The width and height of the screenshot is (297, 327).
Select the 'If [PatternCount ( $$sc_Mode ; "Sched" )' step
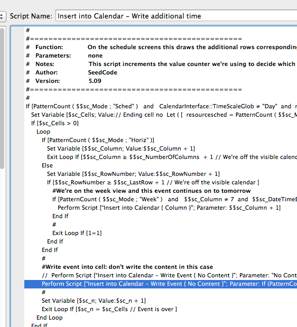[x=161, y=106]
